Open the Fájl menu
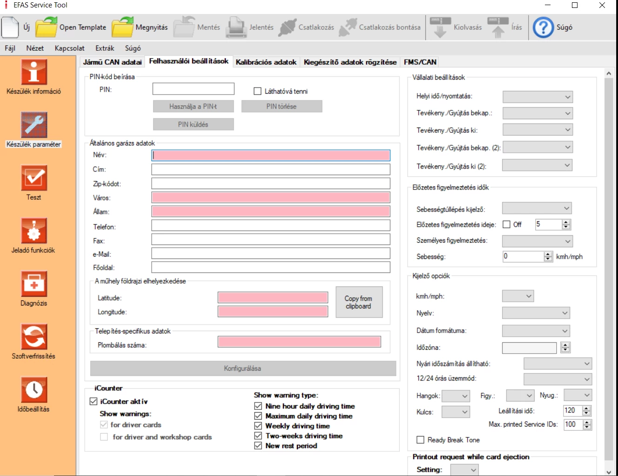 pos(10,48)
